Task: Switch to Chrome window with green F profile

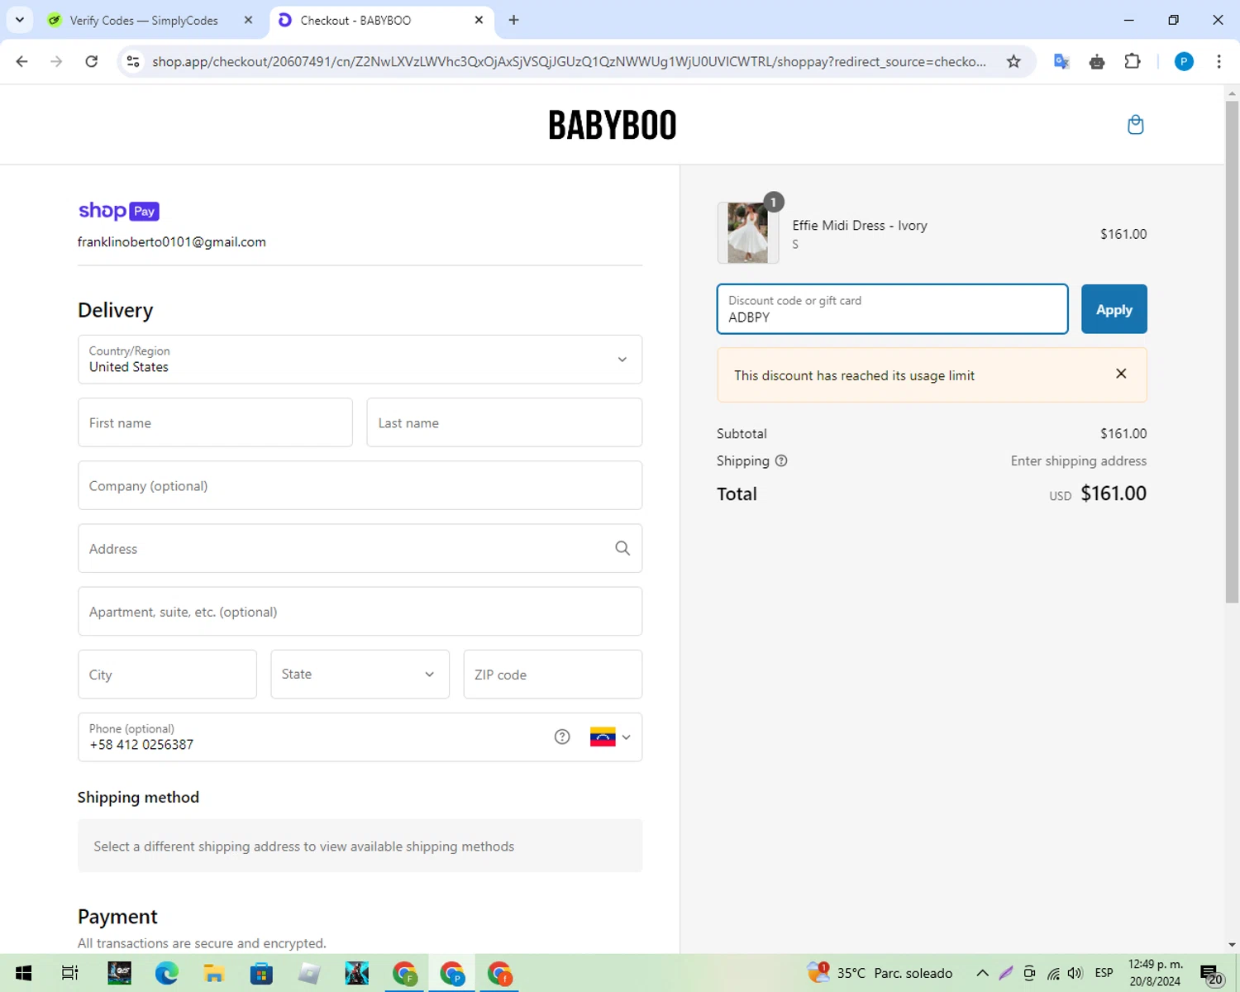Action: 404,973
